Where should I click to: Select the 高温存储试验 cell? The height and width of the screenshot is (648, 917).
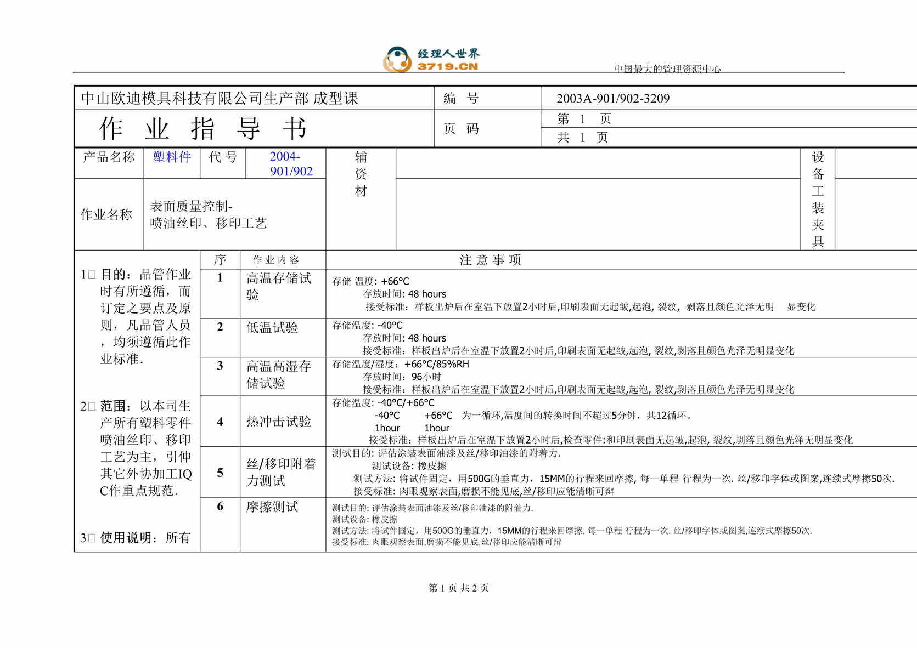click(x=283, y=293)
